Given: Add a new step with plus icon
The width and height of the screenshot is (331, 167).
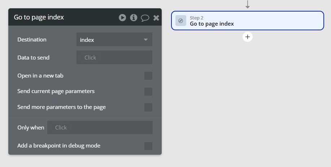Looking at the screenshot, I should pos(248,37).
